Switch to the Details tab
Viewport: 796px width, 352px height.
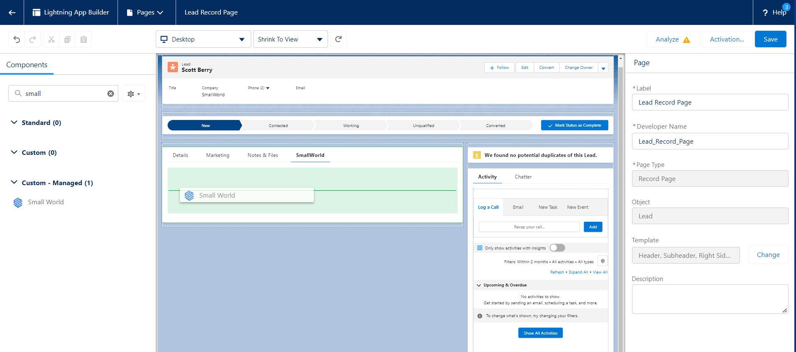[180, 155]
